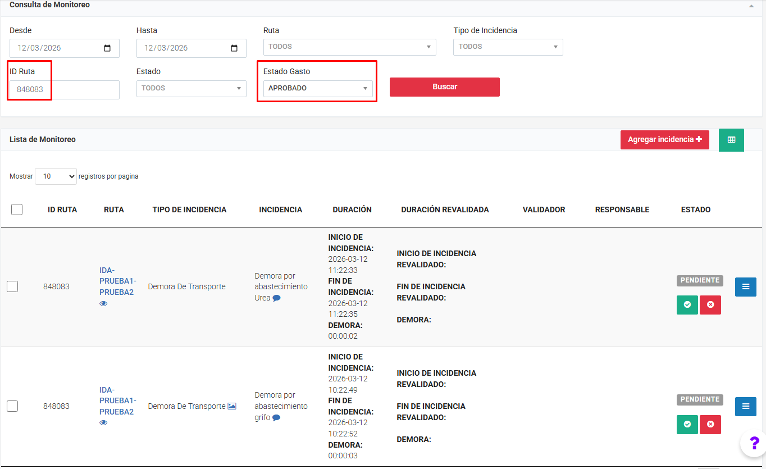
Task: Open Estado Gasto dropdown showing APROBADO
Action: click(317, 89)
